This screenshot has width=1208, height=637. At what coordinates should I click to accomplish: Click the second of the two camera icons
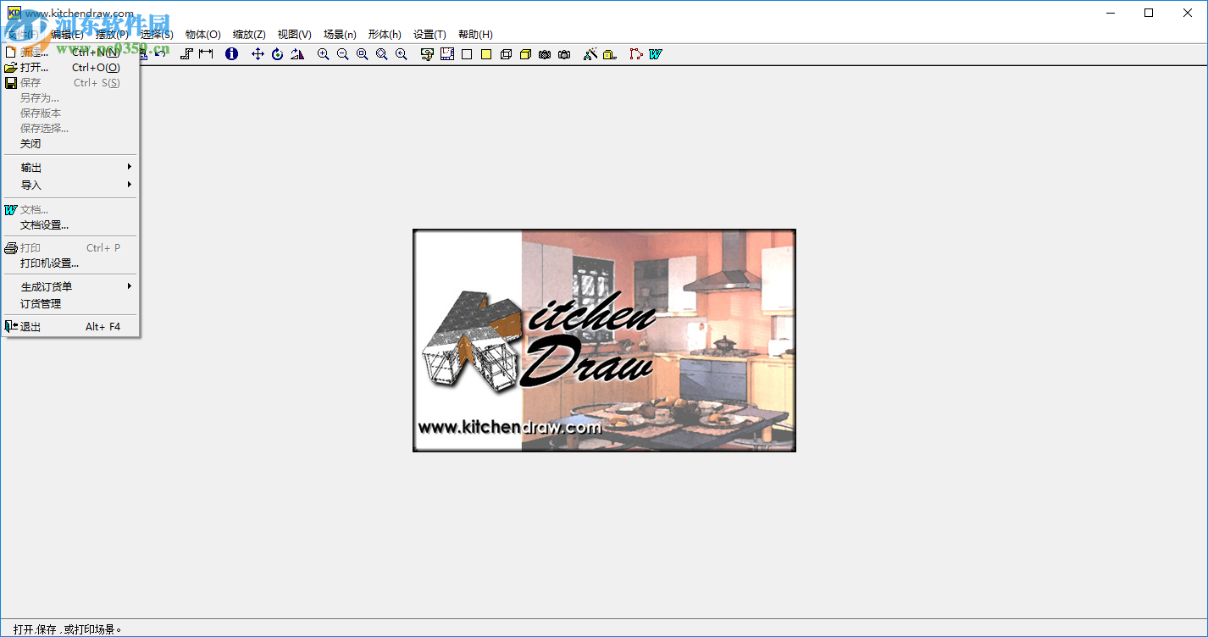[x=564, y=54]
